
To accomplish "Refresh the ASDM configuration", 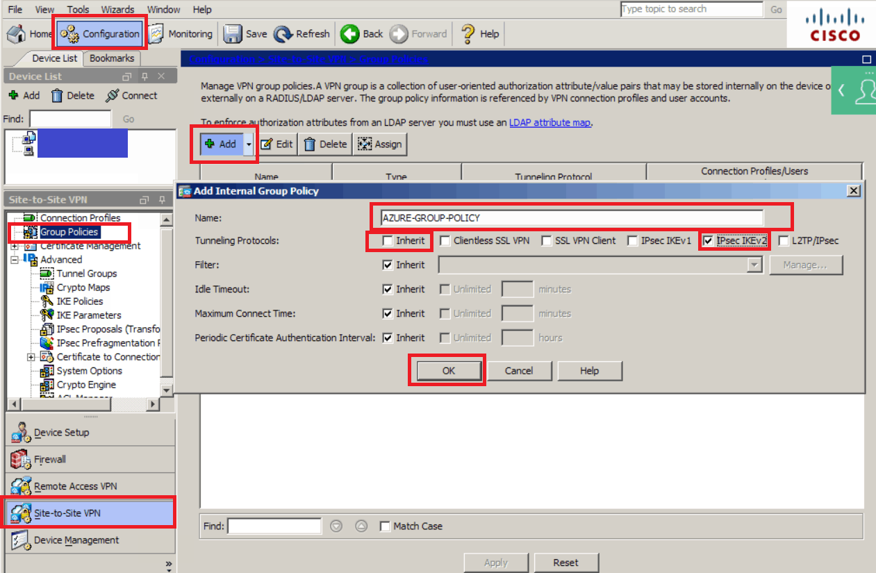I will click(x=302, y=34).
